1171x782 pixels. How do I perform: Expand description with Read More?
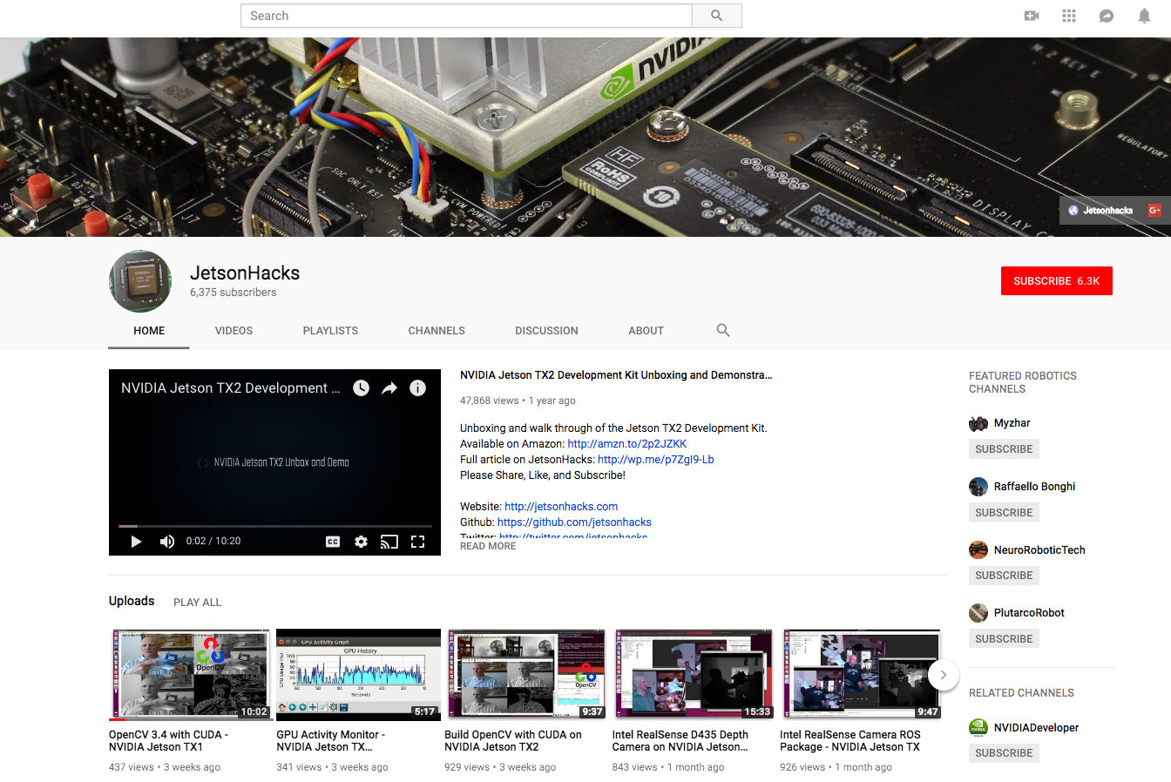[488, 546]
